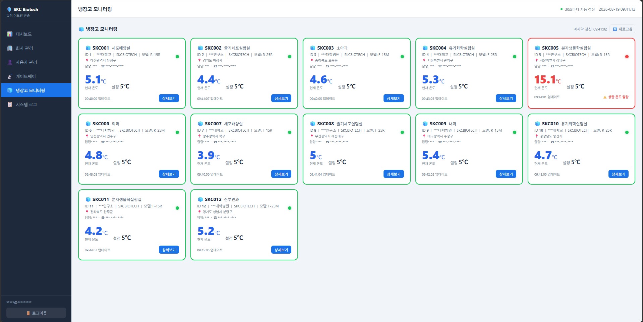The width and height of the screenshot is (643, 322).
Task: Click the person icon beside 사용자 관리
Action: 10,62
